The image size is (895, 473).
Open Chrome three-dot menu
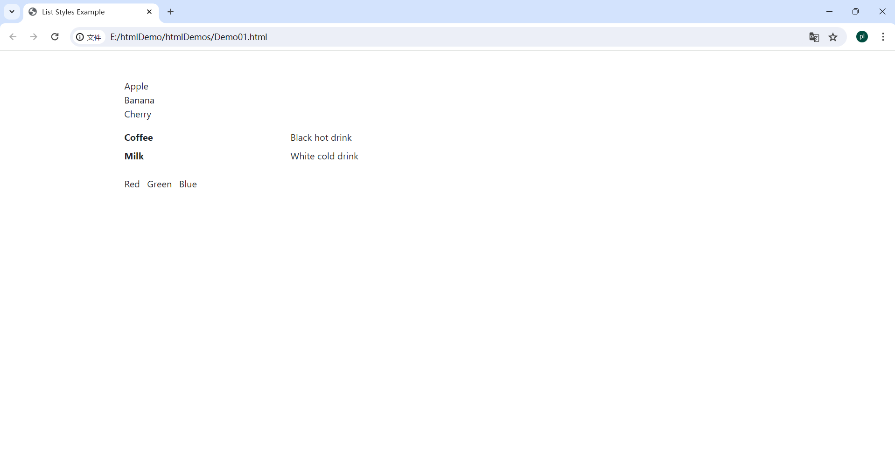(883, 37)
